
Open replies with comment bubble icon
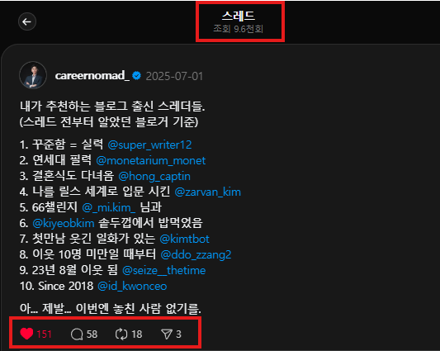point(77,334)
